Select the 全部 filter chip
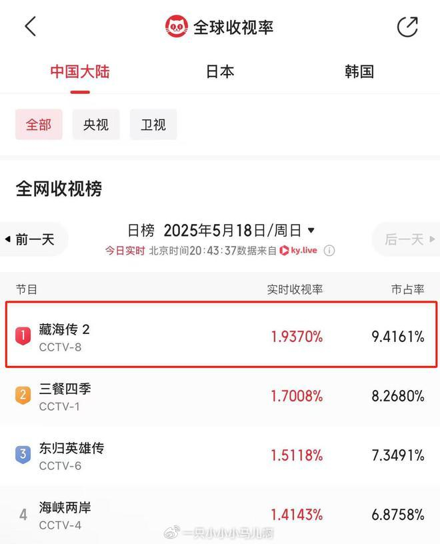Screen dimensions: 440x544 [39, 125]
